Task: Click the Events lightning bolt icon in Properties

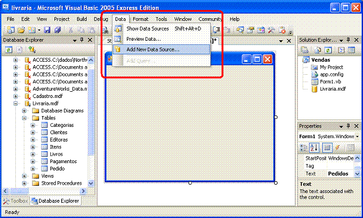Action: 338,148
